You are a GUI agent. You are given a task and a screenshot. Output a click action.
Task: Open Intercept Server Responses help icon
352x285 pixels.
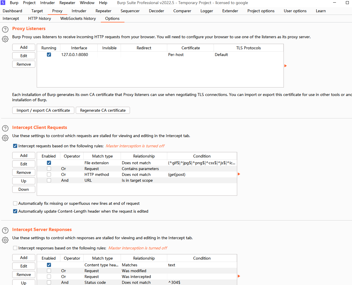point(5,230)
